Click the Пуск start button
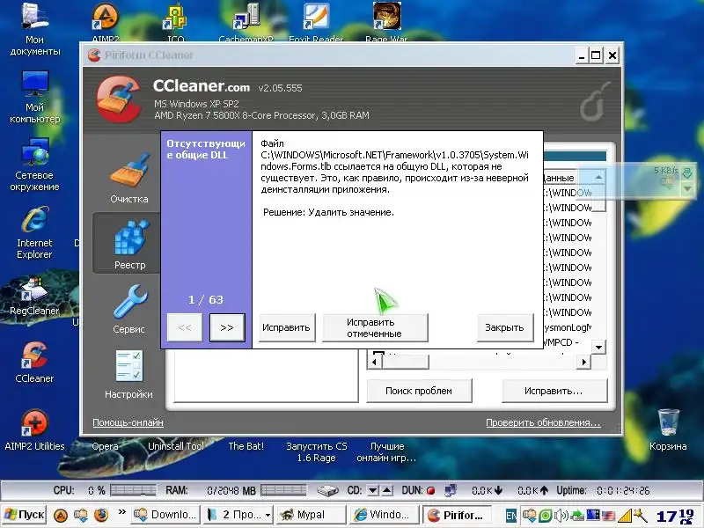The width and height of the screenshot is (704, 528). coord(25,515)
